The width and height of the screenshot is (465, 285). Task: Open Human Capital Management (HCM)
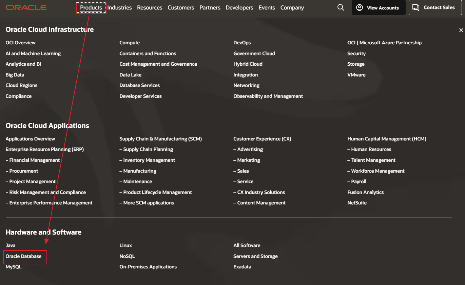click(387, 139)
